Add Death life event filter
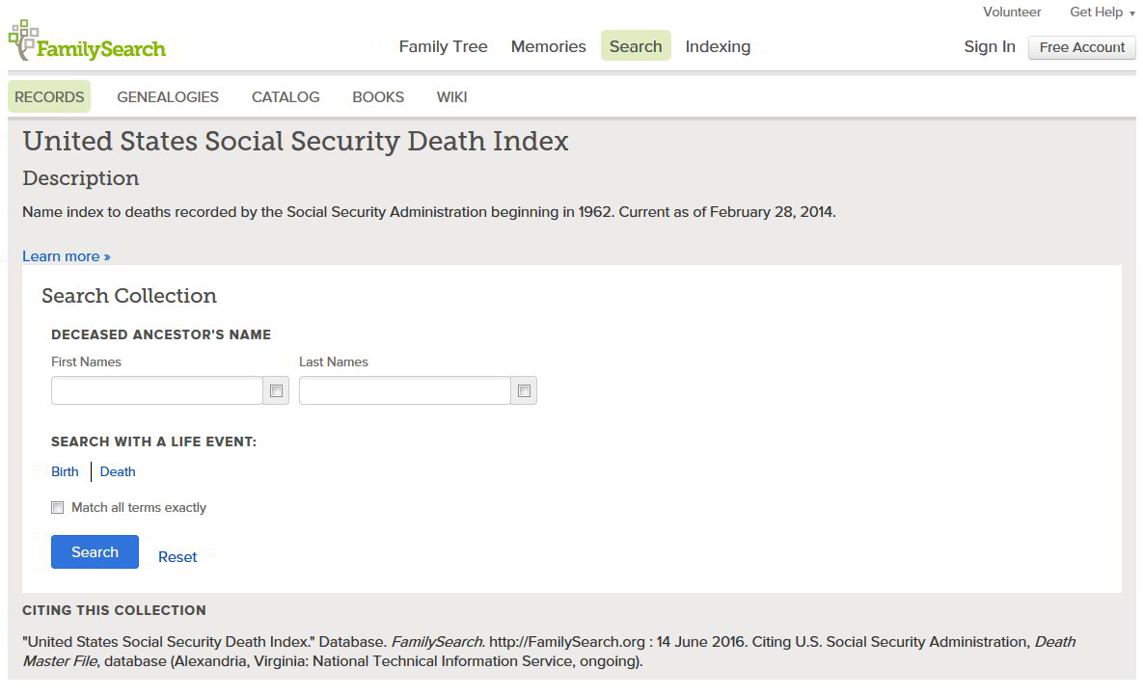Screen dimensions: 1143x695 [118, 472]
